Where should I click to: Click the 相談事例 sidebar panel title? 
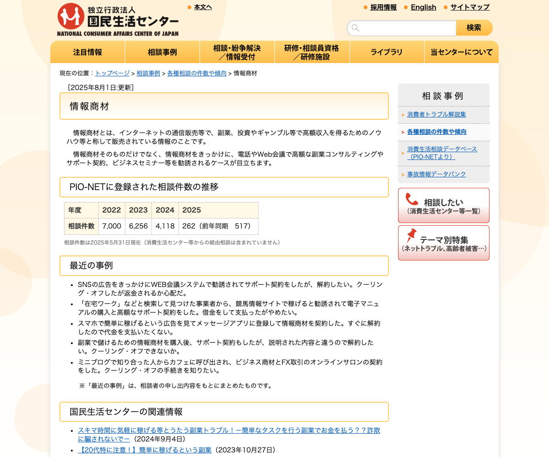tap(443, 96)
